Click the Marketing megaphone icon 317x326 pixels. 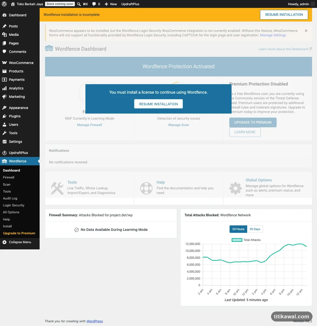[4, 97]
